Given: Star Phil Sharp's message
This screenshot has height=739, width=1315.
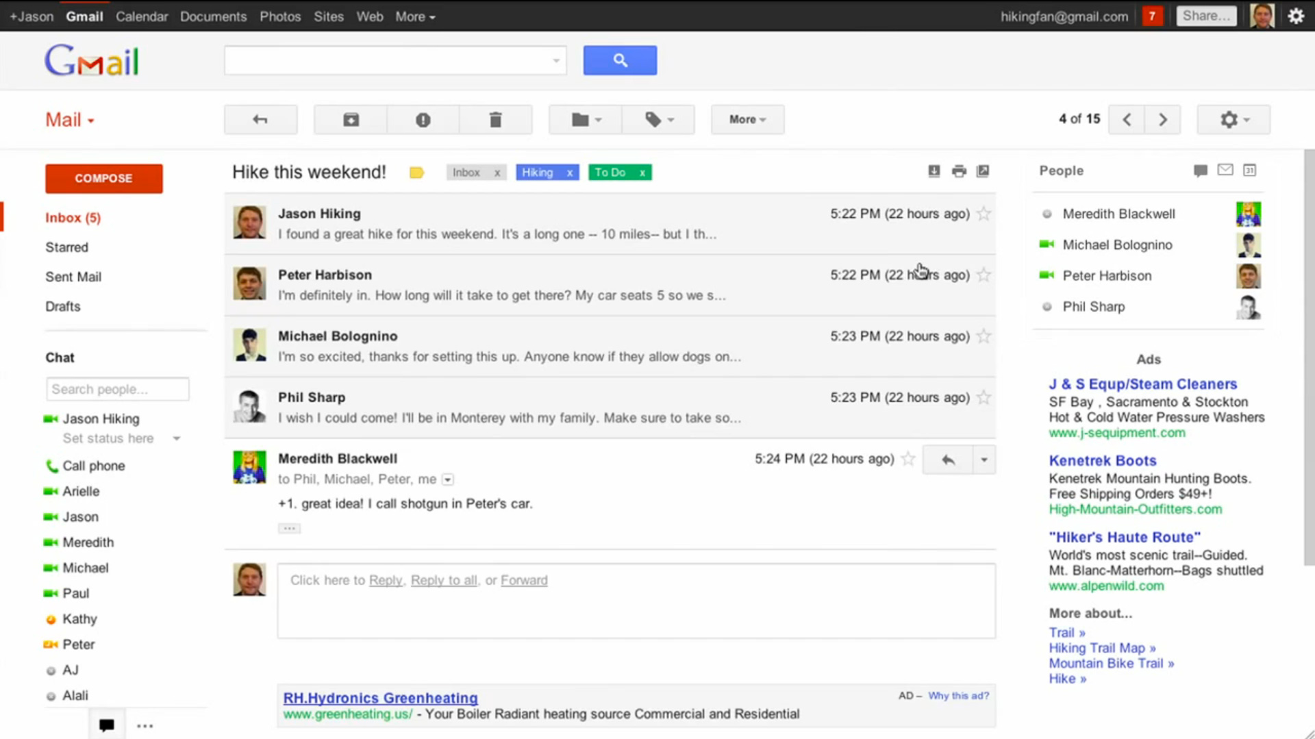Looking at the screenshot, I should pyautogui.click(x=984, y=397).
